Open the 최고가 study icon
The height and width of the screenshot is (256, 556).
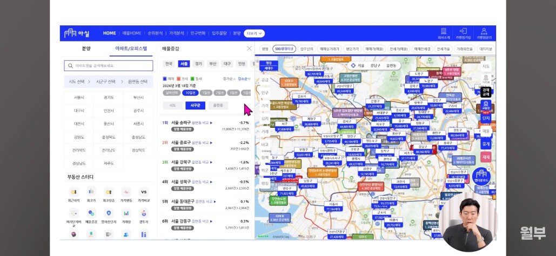91,192
